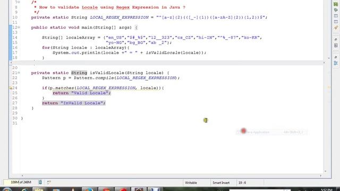Open the blue Outline view icon in right trim
340x191 pixels.
(336, 63)
